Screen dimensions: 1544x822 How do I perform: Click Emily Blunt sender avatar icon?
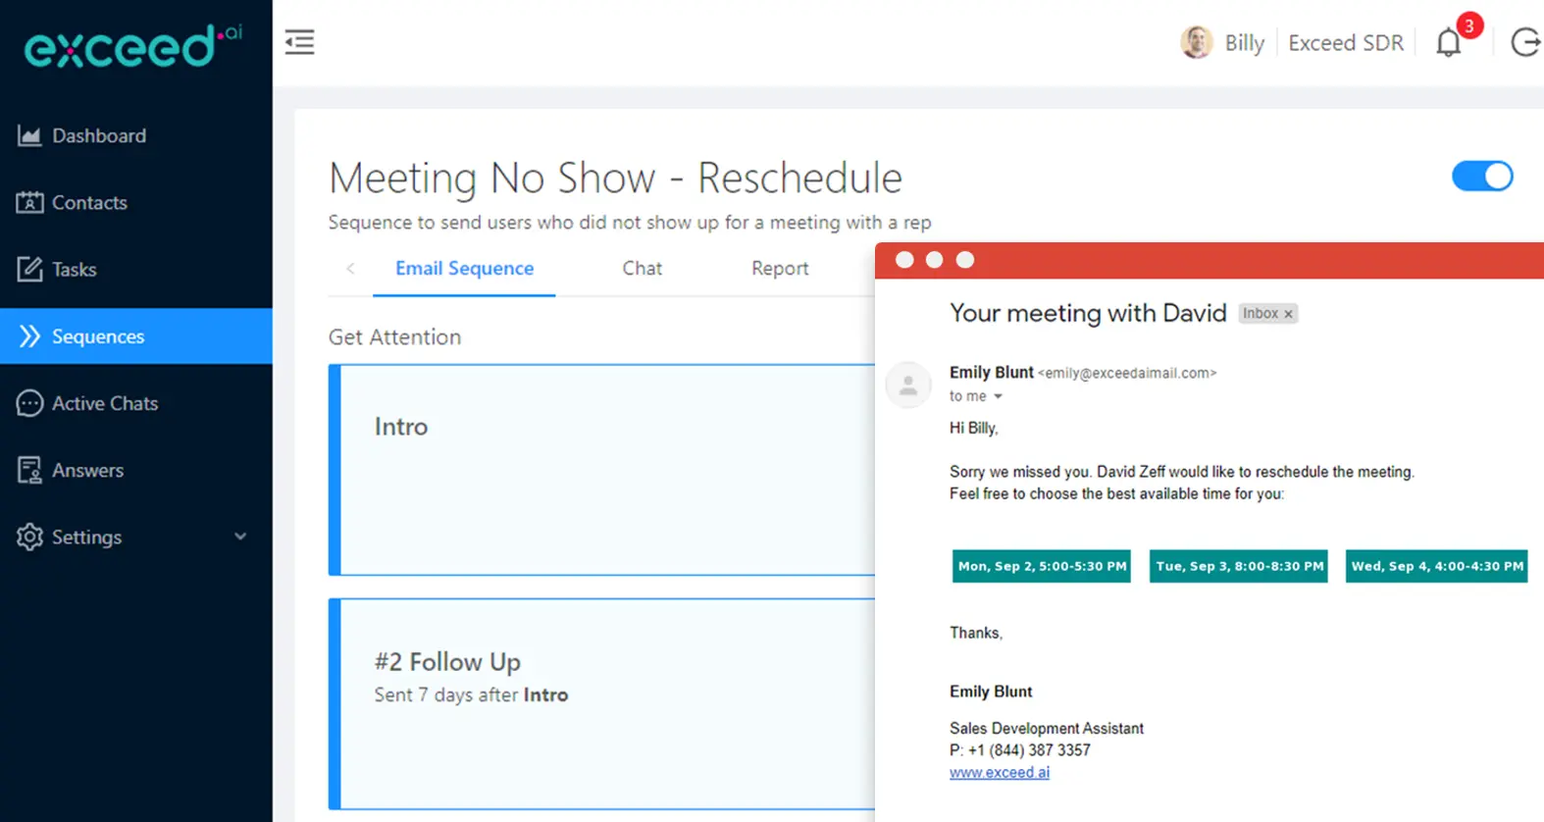(x=908, y=385)
